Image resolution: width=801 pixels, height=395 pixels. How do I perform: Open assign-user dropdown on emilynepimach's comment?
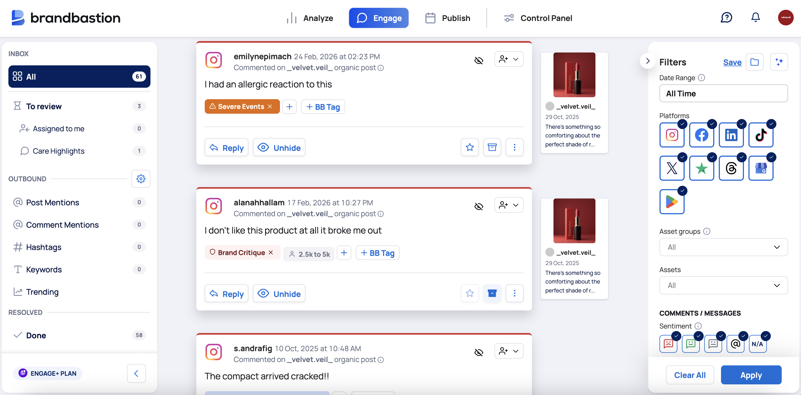pyautogui.click(x=509, y=59)
